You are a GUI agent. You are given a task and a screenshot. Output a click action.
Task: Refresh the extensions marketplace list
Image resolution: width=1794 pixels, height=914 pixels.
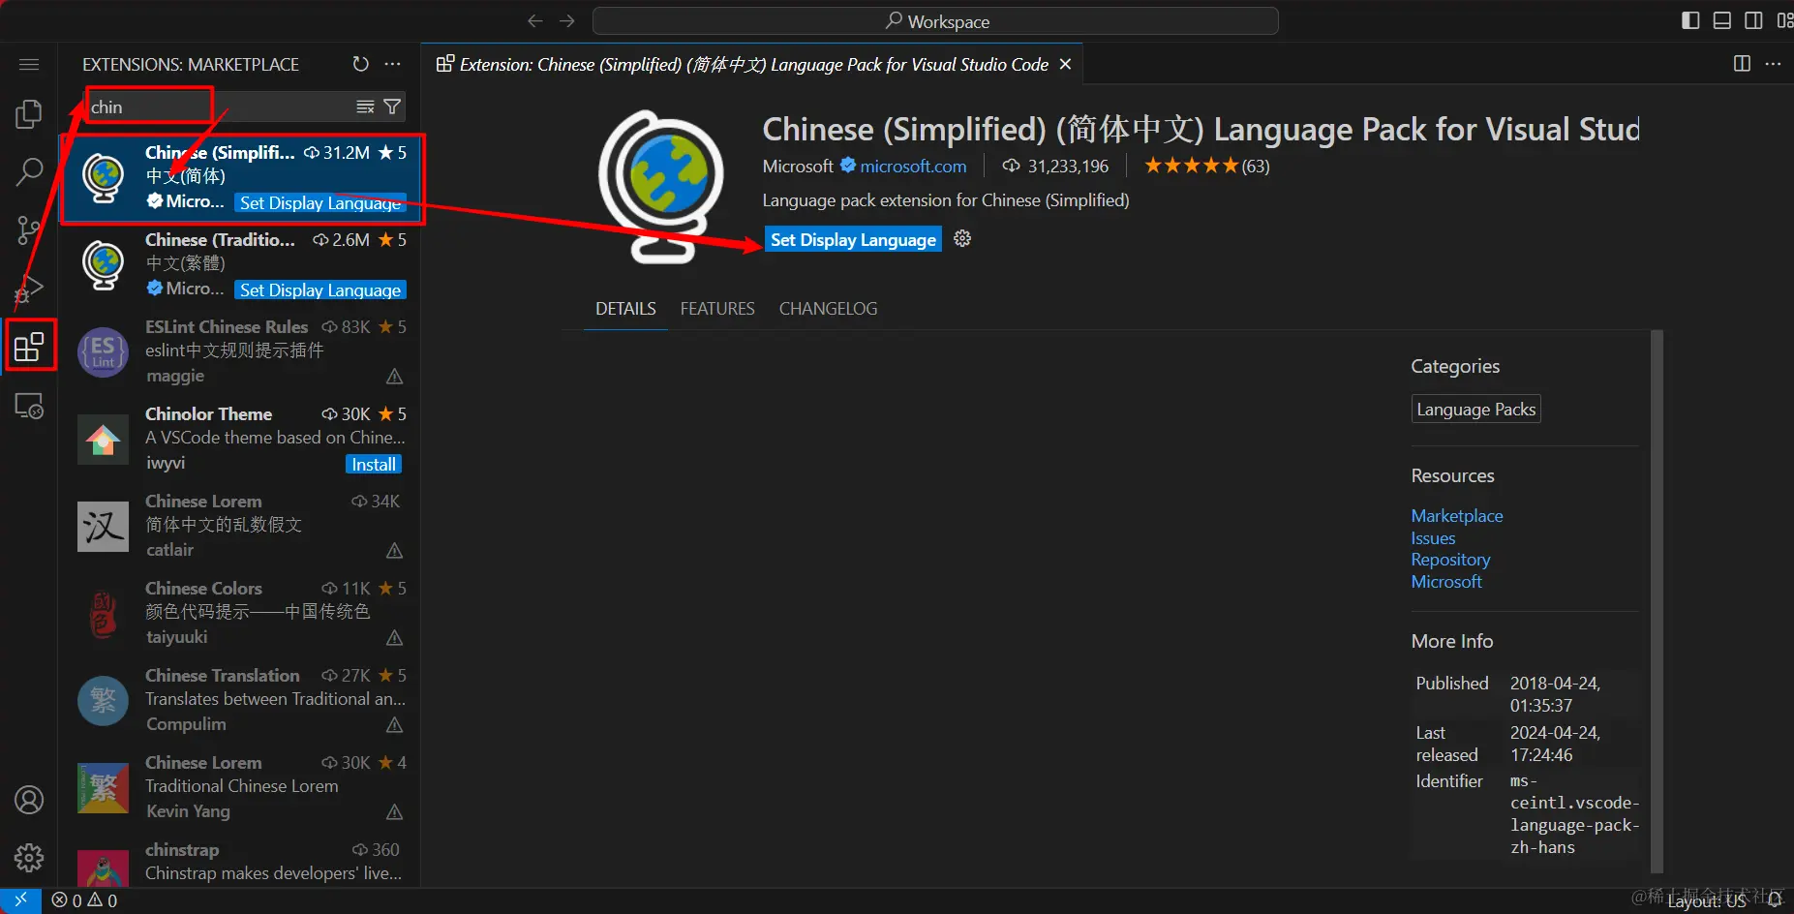[x=360, y=64]
